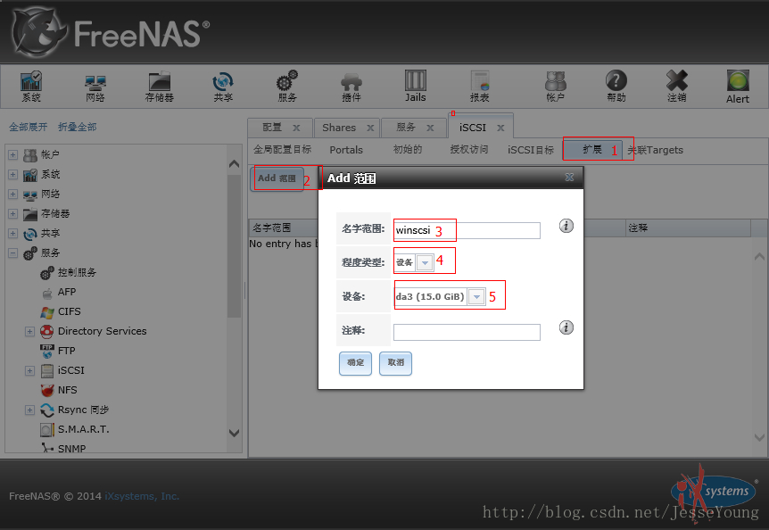This screenshot has height=530, width=769.
Task: Select CIFS in the services tree
Action: point(70,311)
